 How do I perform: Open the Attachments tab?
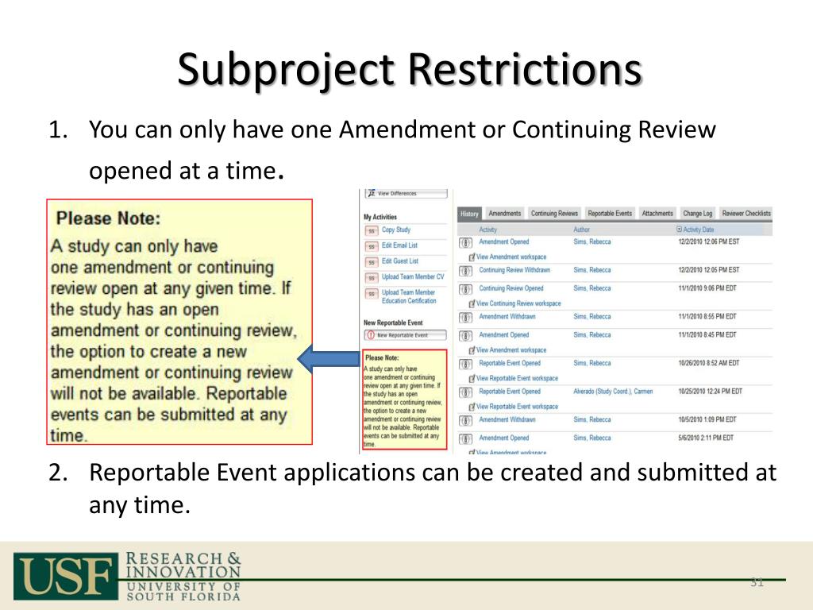657,214
